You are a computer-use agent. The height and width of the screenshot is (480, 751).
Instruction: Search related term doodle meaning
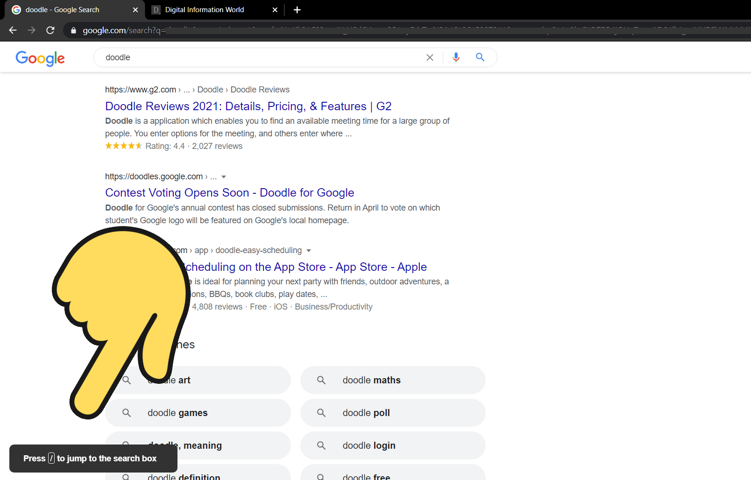tap(198, 445)
